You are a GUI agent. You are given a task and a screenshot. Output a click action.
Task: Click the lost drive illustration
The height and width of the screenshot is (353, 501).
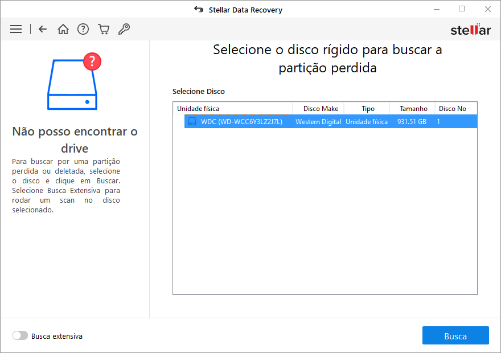click(x=74, y=81)
